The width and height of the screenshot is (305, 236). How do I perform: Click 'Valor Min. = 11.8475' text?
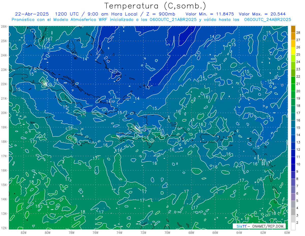[210, 14]
